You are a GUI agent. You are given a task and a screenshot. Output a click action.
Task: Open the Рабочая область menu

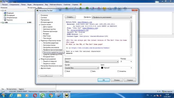click(56, 5)
